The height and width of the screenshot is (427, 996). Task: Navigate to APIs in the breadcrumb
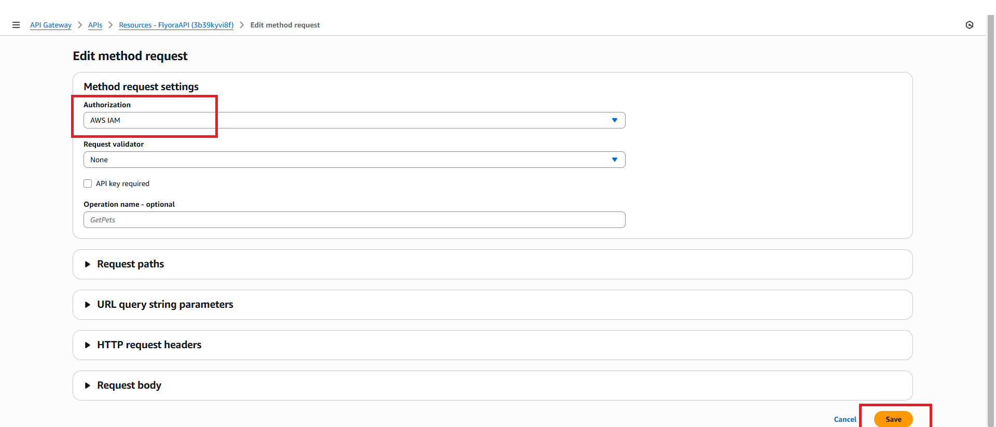point(95,25)
